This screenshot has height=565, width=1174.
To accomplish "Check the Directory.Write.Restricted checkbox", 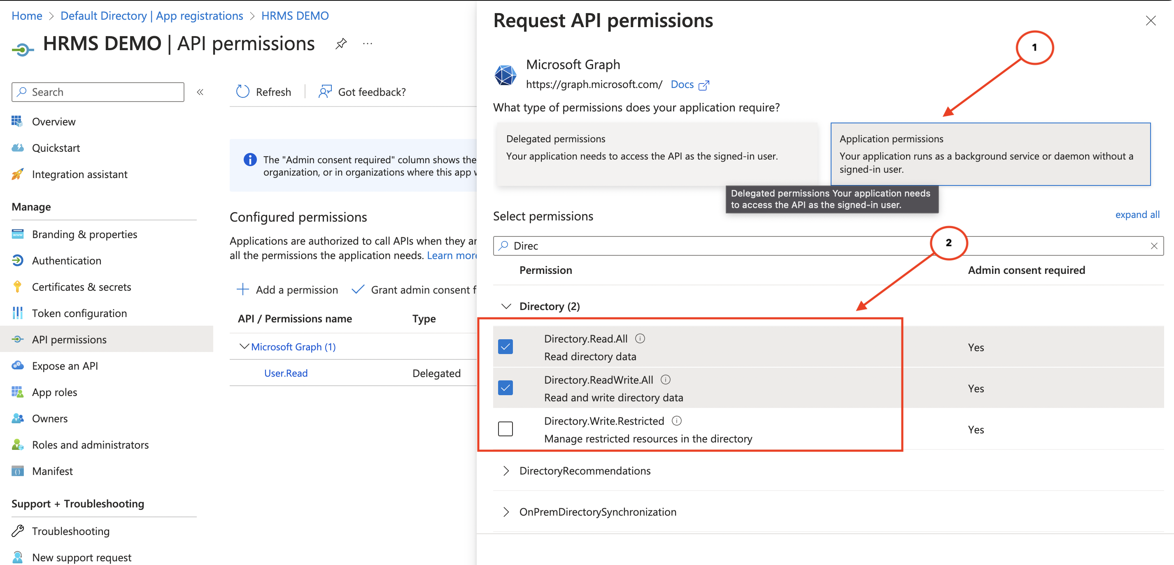I will coord(505,429).
